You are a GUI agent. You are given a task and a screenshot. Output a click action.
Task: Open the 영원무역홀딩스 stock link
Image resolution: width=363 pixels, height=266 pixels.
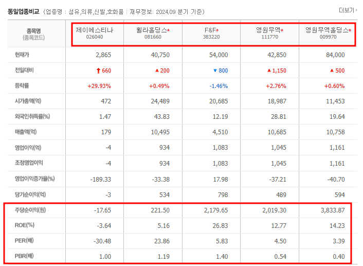pyautogui.click(x=326, y=30)
